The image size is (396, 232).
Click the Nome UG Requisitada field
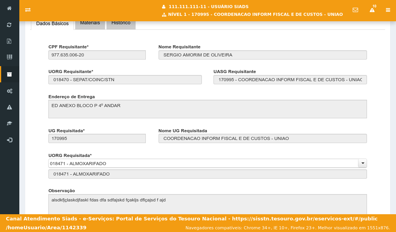click(263, 138)
